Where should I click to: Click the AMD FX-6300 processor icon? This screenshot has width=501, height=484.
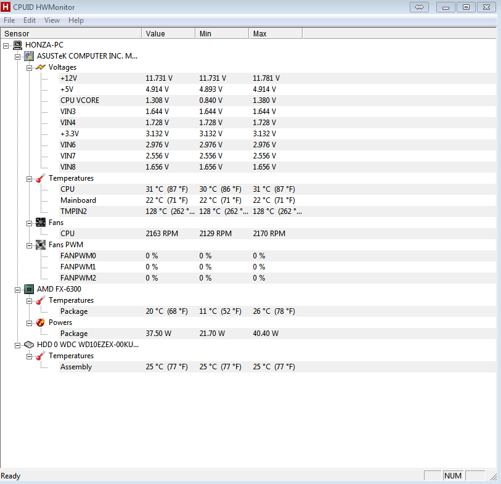(x=29, y=289)
